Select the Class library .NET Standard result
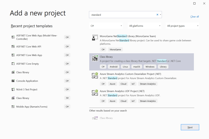Image resolution: width=209 pixels, height=139 pixels. pyautogui.click(x=142, y=62)
